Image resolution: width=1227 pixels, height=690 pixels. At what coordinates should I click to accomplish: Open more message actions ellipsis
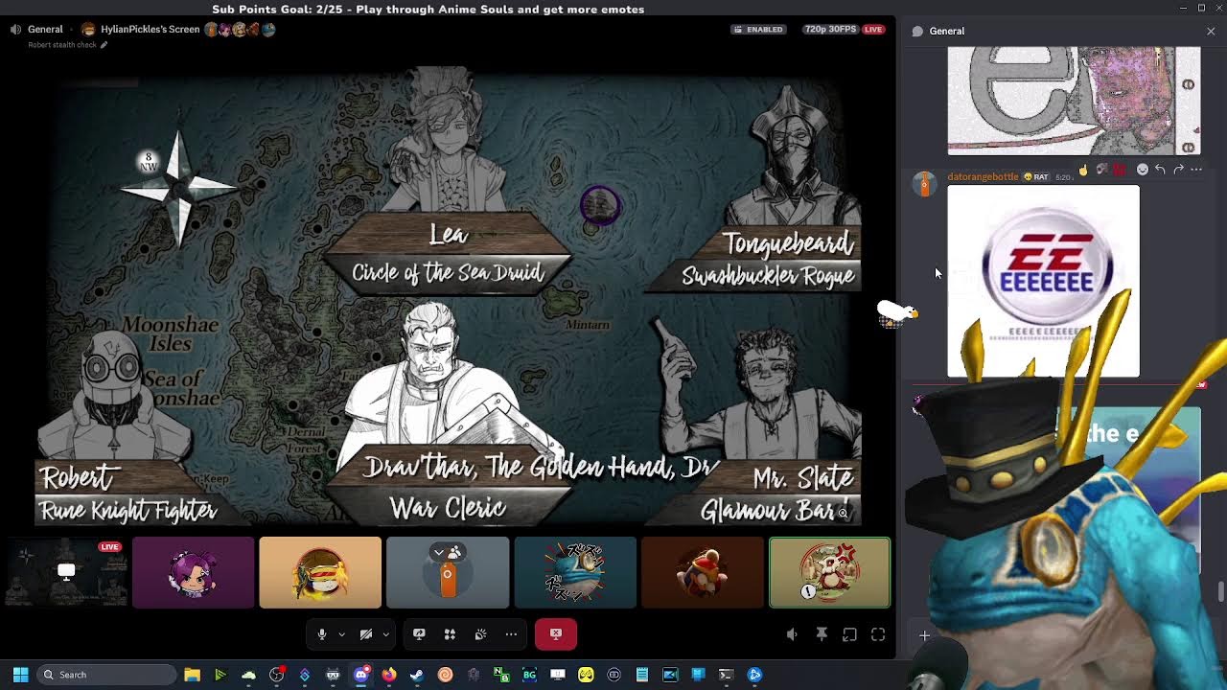[1196, 170]
